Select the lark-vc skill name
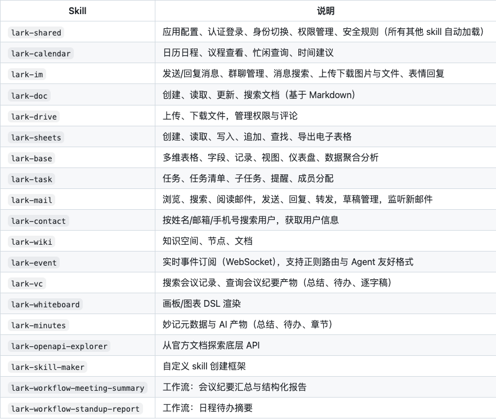Viewport: 496px width, 419px height. click(x=27, y=283)
